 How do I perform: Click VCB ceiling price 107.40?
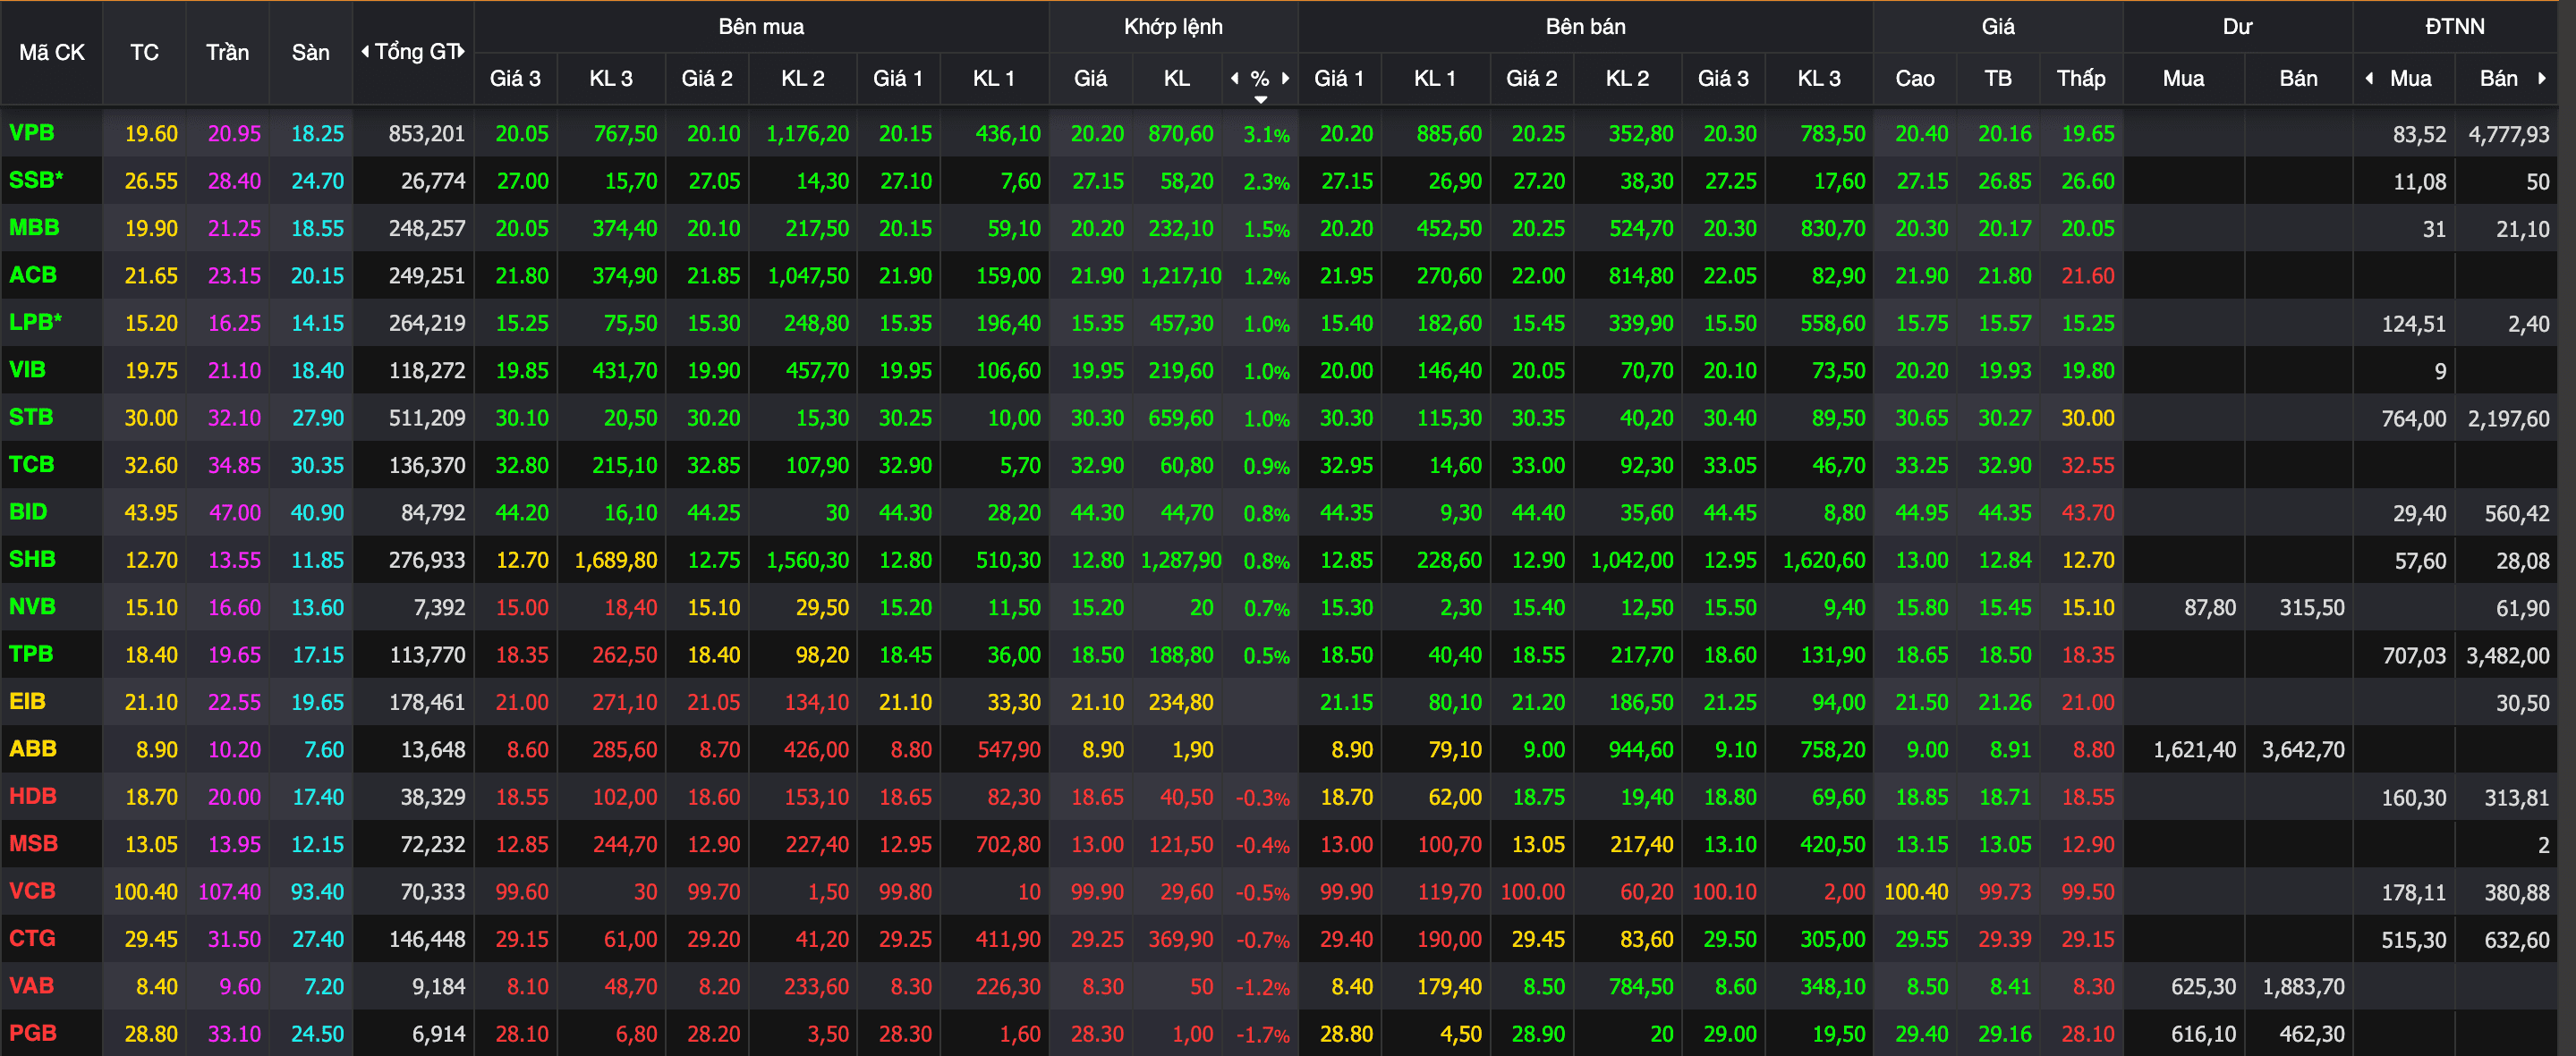[229, 891]
